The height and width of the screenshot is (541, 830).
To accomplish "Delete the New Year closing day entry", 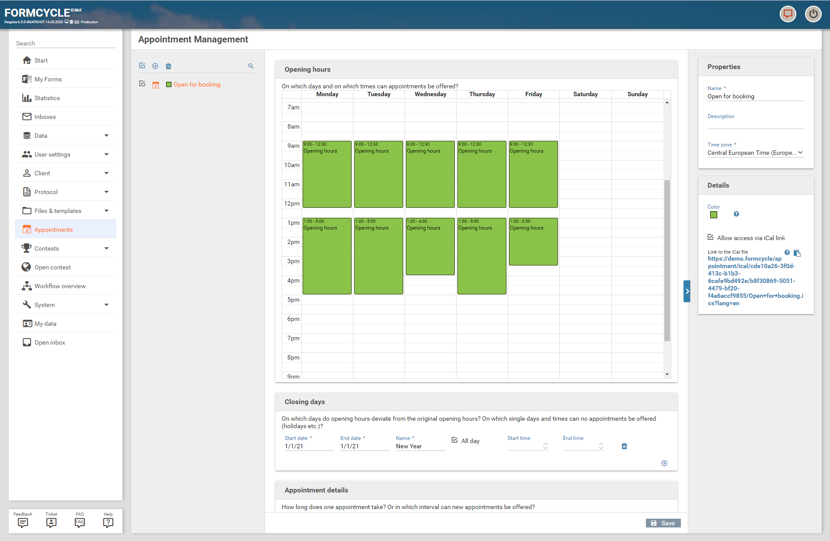I will tap(624, 446).
